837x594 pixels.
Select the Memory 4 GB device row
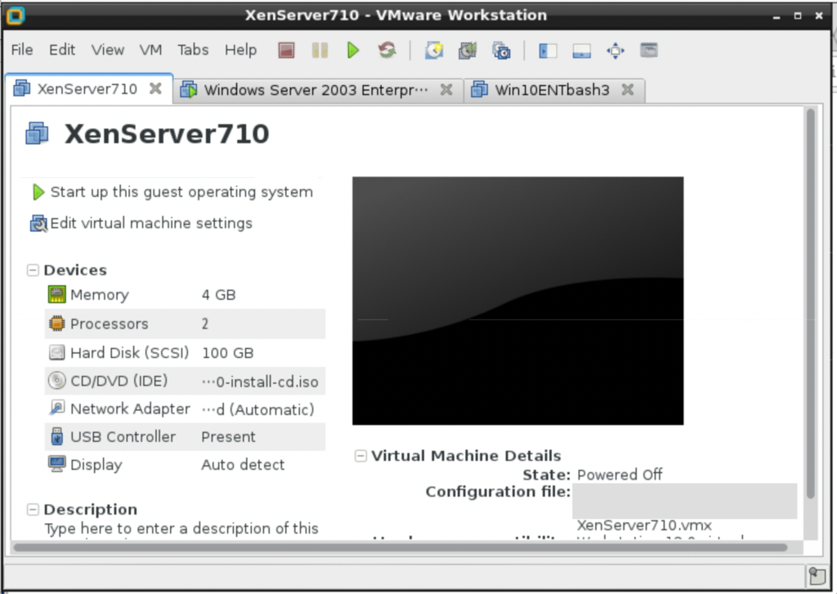[186, 295]
